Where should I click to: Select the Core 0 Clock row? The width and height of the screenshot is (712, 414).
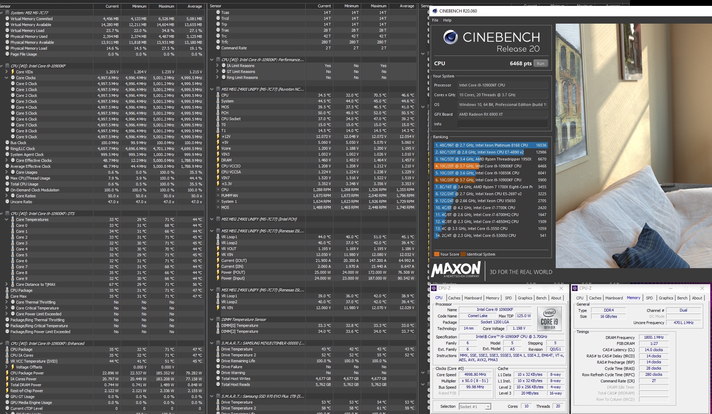click(102, 84)
